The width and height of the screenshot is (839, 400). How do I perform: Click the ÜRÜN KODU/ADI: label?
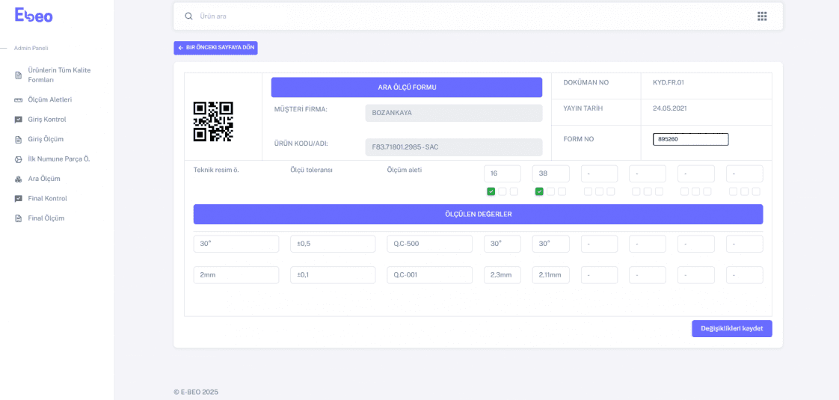pyautogui.click(x=301, y=144)
